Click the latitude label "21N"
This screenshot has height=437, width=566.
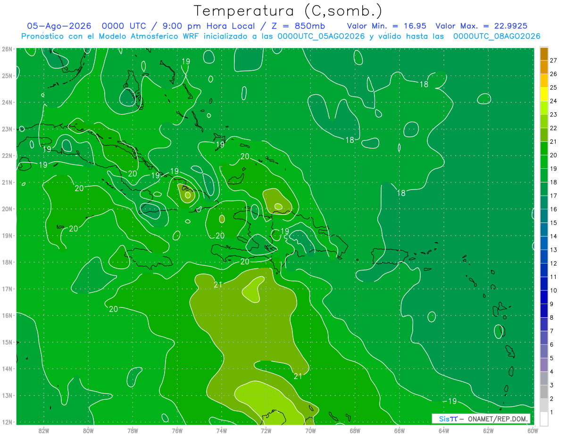click(7, 182)
